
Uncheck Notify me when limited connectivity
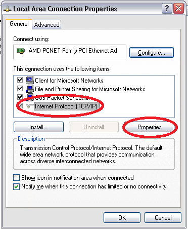(16, 187)
